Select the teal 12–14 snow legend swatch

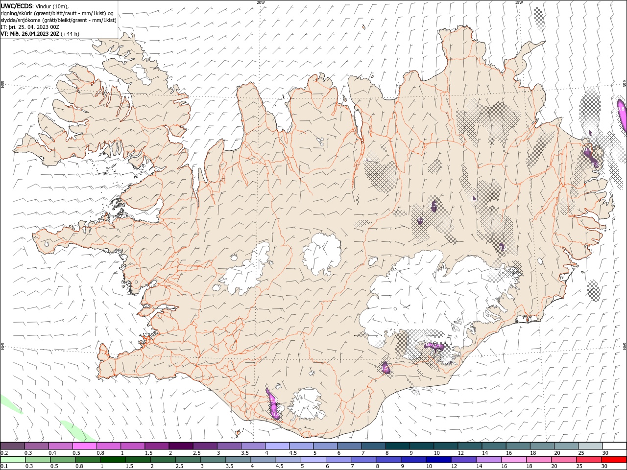(x=469, y=446)
